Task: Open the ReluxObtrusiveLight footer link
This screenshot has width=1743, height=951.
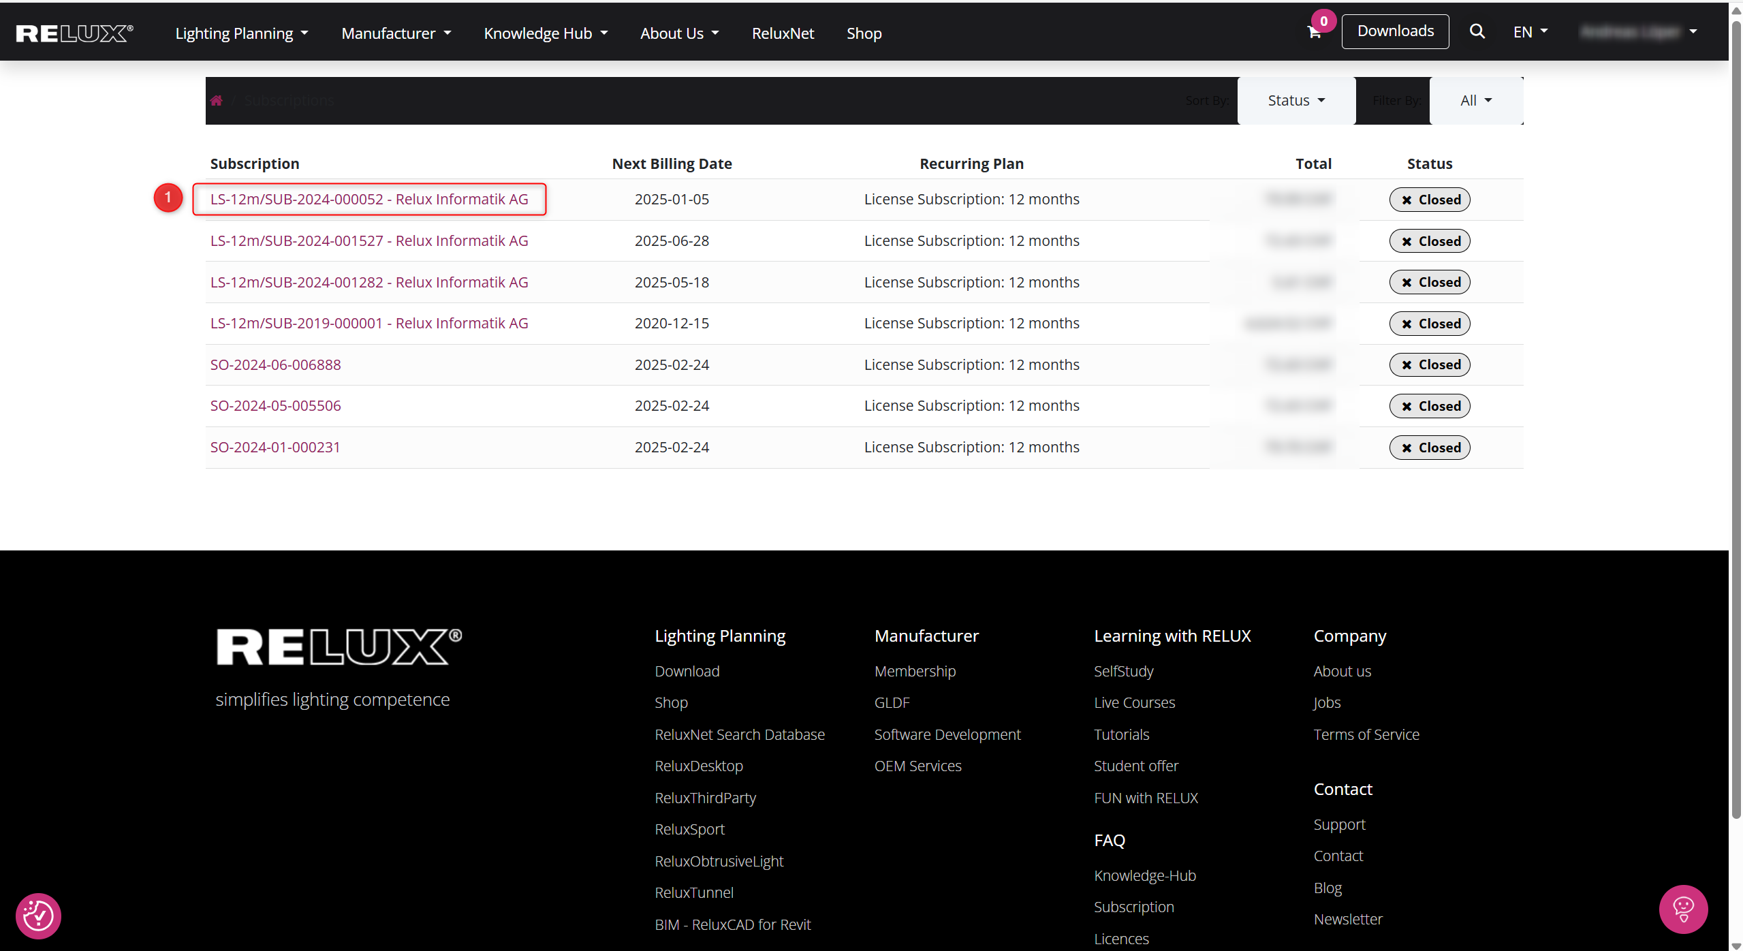Action: 719,861
